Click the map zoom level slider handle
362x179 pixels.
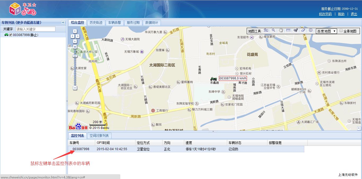coord(75,56)
